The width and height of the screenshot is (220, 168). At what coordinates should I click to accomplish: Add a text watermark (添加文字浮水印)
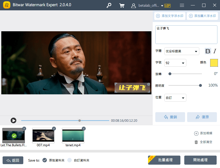coord(170,16)
